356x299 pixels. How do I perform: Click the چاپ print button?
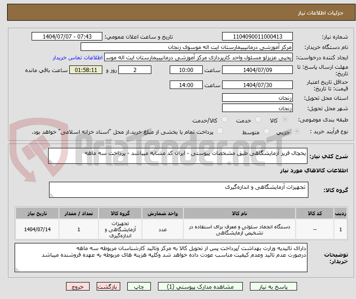(139, 287)
